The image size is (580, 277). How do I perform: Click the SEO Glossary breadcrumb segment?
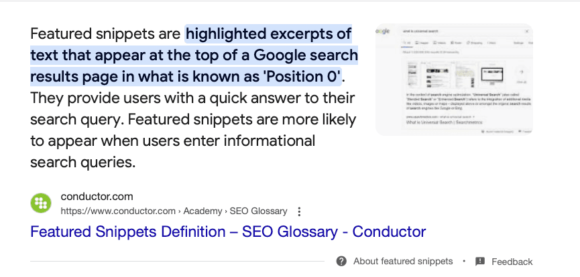258,211
